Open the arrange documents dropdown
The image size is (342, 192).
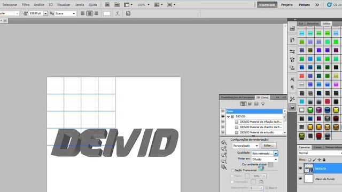(x=158, y=5)
